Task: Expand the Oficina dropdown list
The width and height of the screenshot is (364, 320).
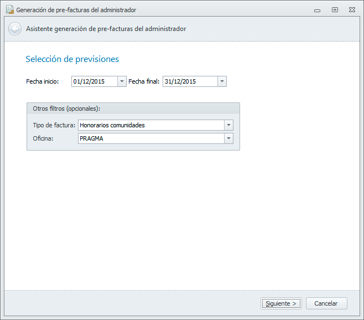Action: [228, 138]
